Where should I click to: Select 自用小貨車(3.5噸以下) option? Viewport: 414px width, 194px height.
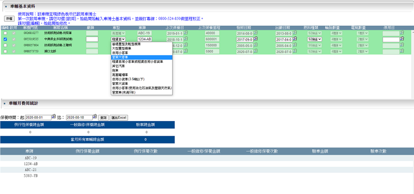pyautogui.click(x=142, y=79)
